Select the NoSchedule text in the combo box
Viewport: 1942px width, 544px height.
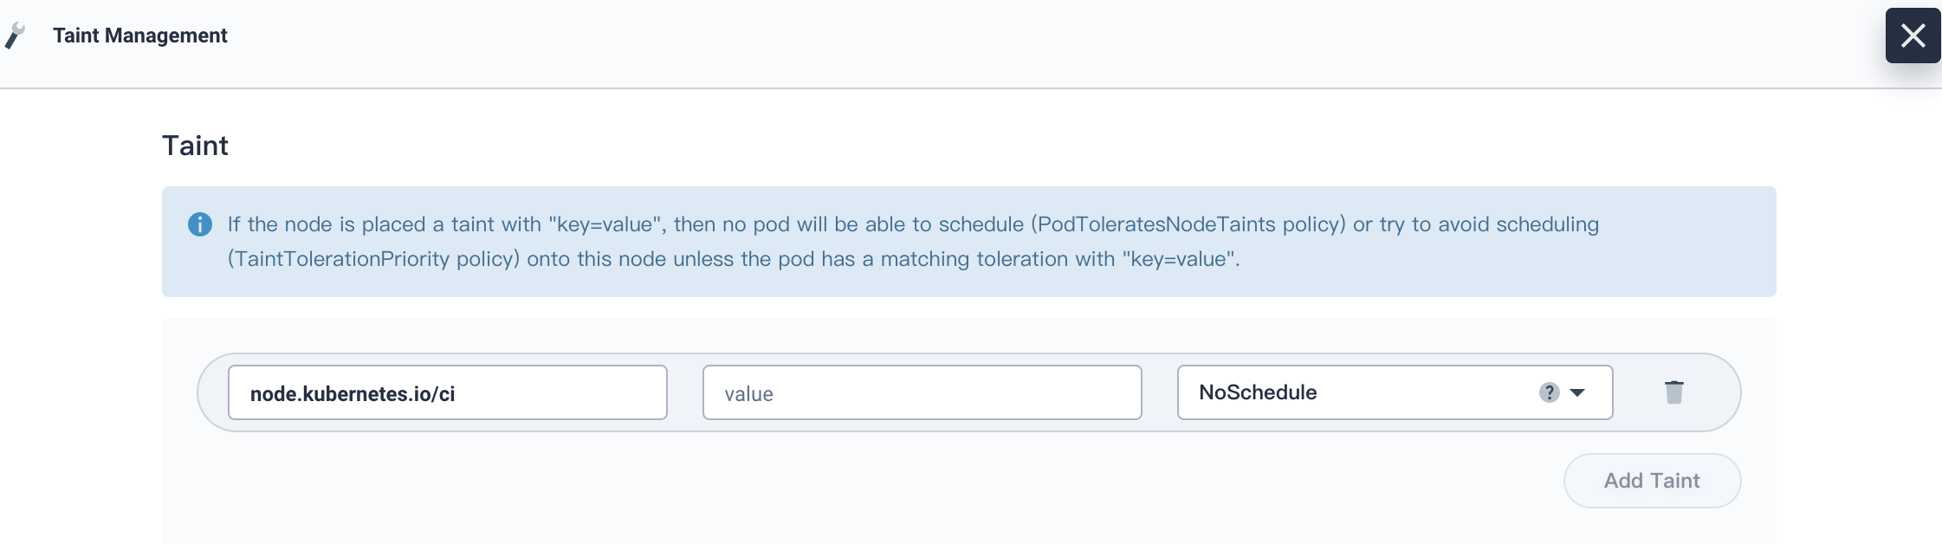click(1258, 392)
